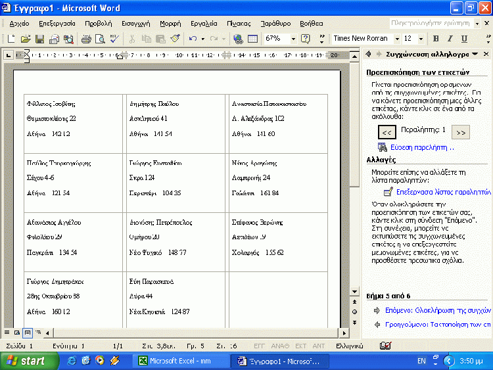The height and width of the screenshot is (370, 493).
Task: Open the Εισαγωγή menu
Action: pos(136,24)
